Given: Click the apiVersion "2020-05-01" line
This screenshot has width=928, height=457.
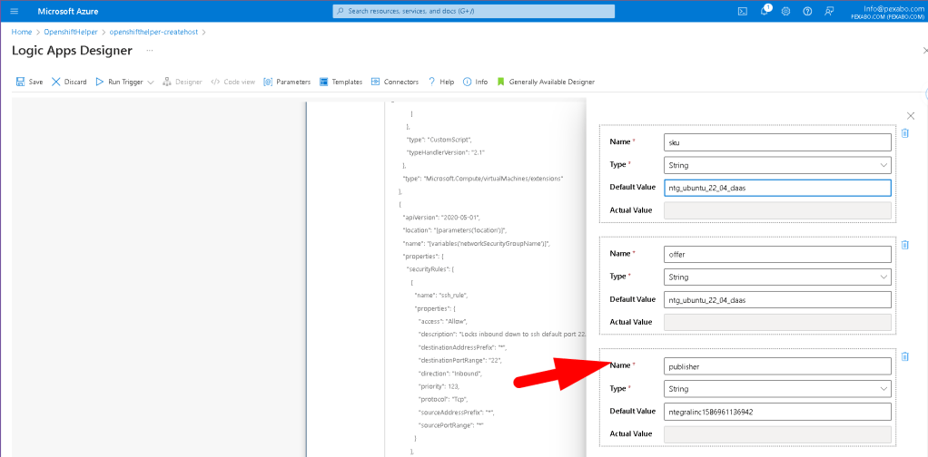Looking at the screenshot, I should coord(443,217).
